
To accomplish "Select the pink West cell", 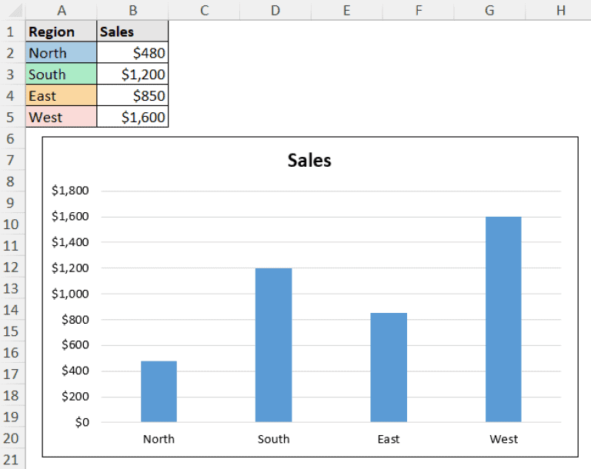I will [61, 118].
